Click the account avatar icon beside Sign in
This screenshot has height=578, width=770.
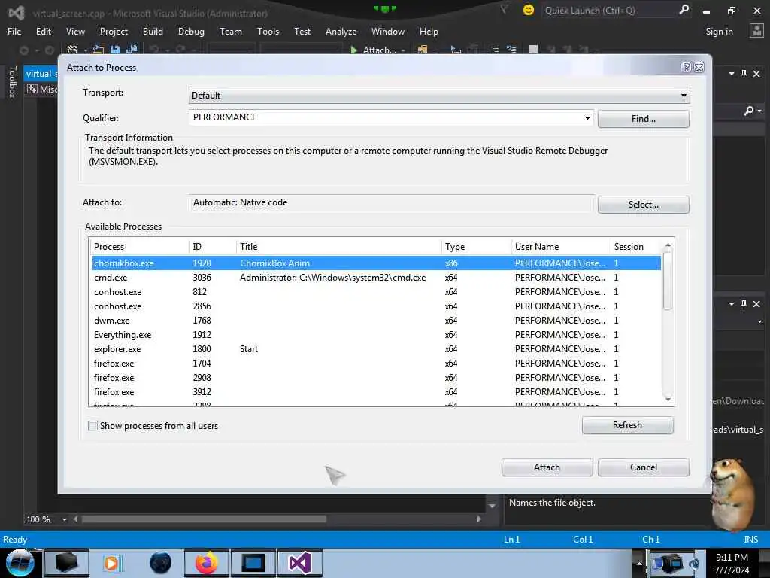click(756, 31)
